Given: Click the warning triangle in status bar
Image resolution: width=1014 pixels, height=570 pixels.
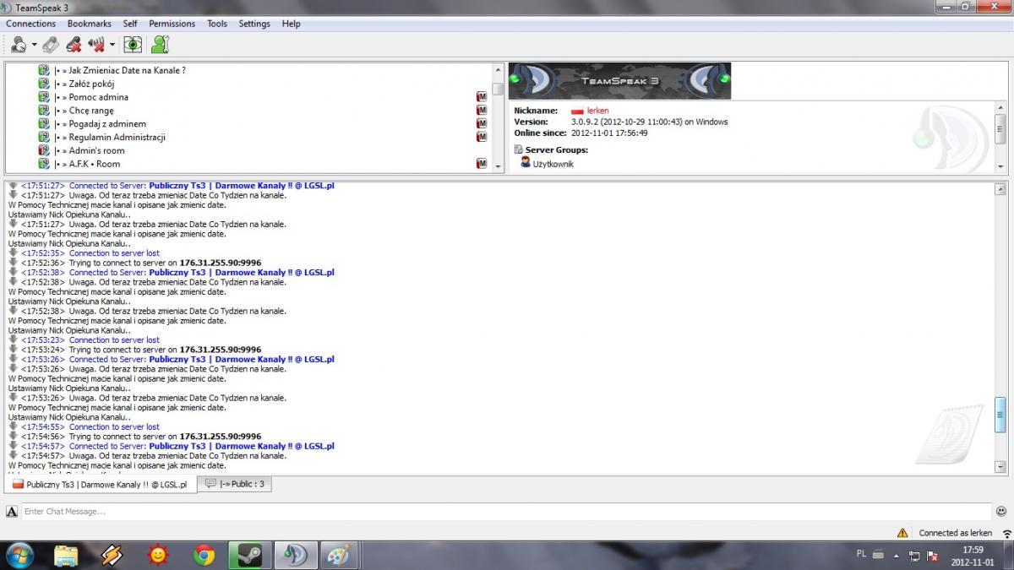Looking at the screenshot, I should 902,533.
